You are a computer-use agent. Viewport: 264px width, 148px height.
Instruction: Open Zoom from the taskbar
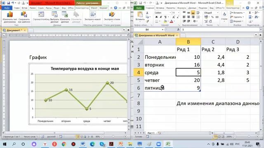[x=158, y=144]
